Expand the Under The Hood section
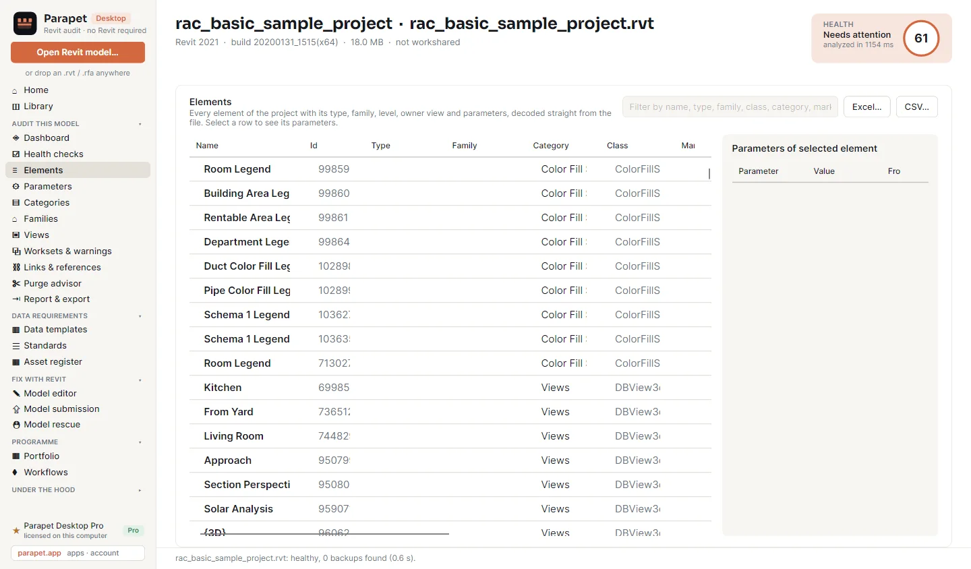 pyautogui.click(x=140, y=490)
